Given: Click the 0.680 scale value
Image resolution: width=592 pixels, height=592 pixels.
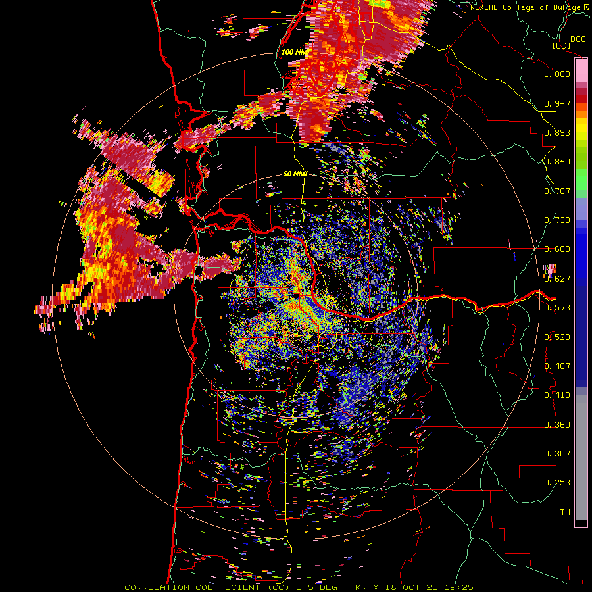Looking at the screenshot, I should pyautogui.click(x=557, y=249).
